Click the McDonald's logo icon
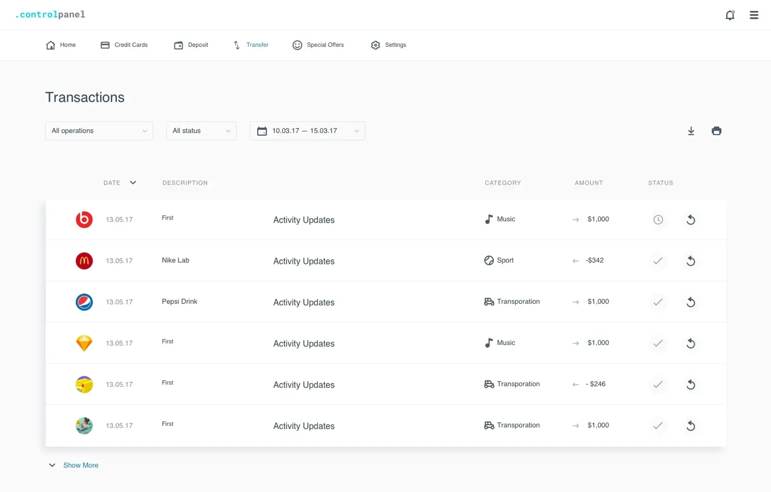Viewport: 771px width, 492px height. [x=84, y=261]
